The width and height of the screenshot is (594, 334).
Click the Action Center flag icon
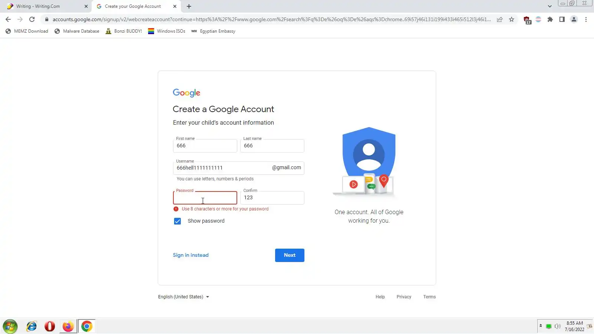[x=590, y=327]
